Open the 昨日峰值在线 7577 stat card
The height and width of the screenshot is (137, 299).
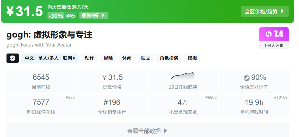point(41,106)
